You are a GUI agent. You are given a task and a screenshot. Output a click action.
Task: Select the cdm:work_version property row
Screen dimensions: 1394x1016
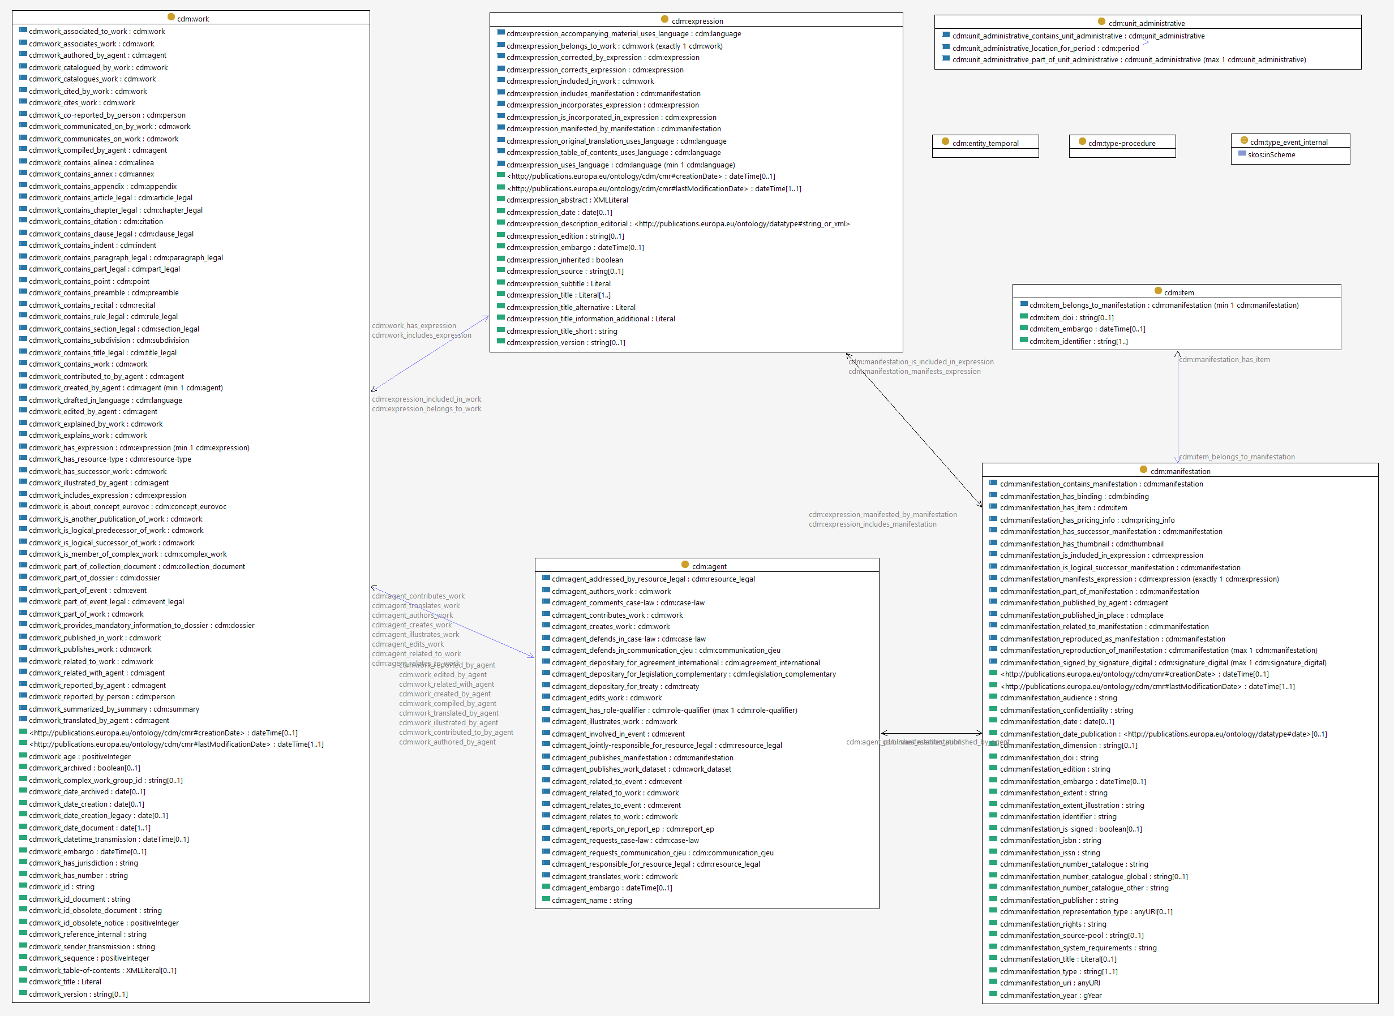click(78, 995)
